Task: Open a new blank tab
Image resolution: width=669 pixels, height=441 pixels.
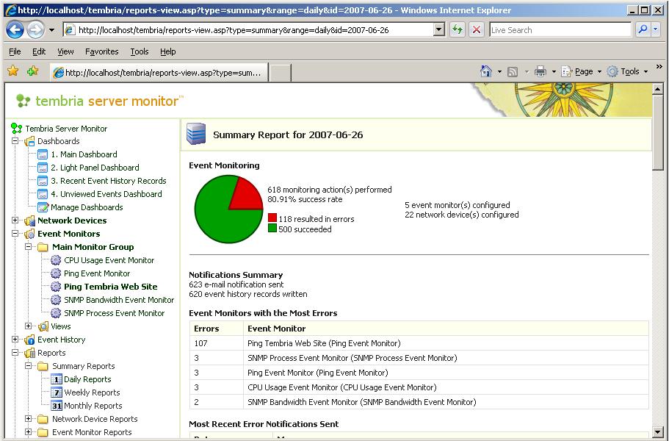Action: click(x=281, y=73)
